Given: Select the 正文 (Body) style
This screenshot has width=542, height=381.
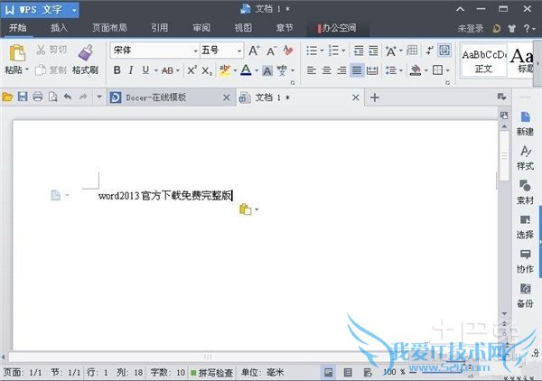Looking at the screenshot, I should pos(484,60).
